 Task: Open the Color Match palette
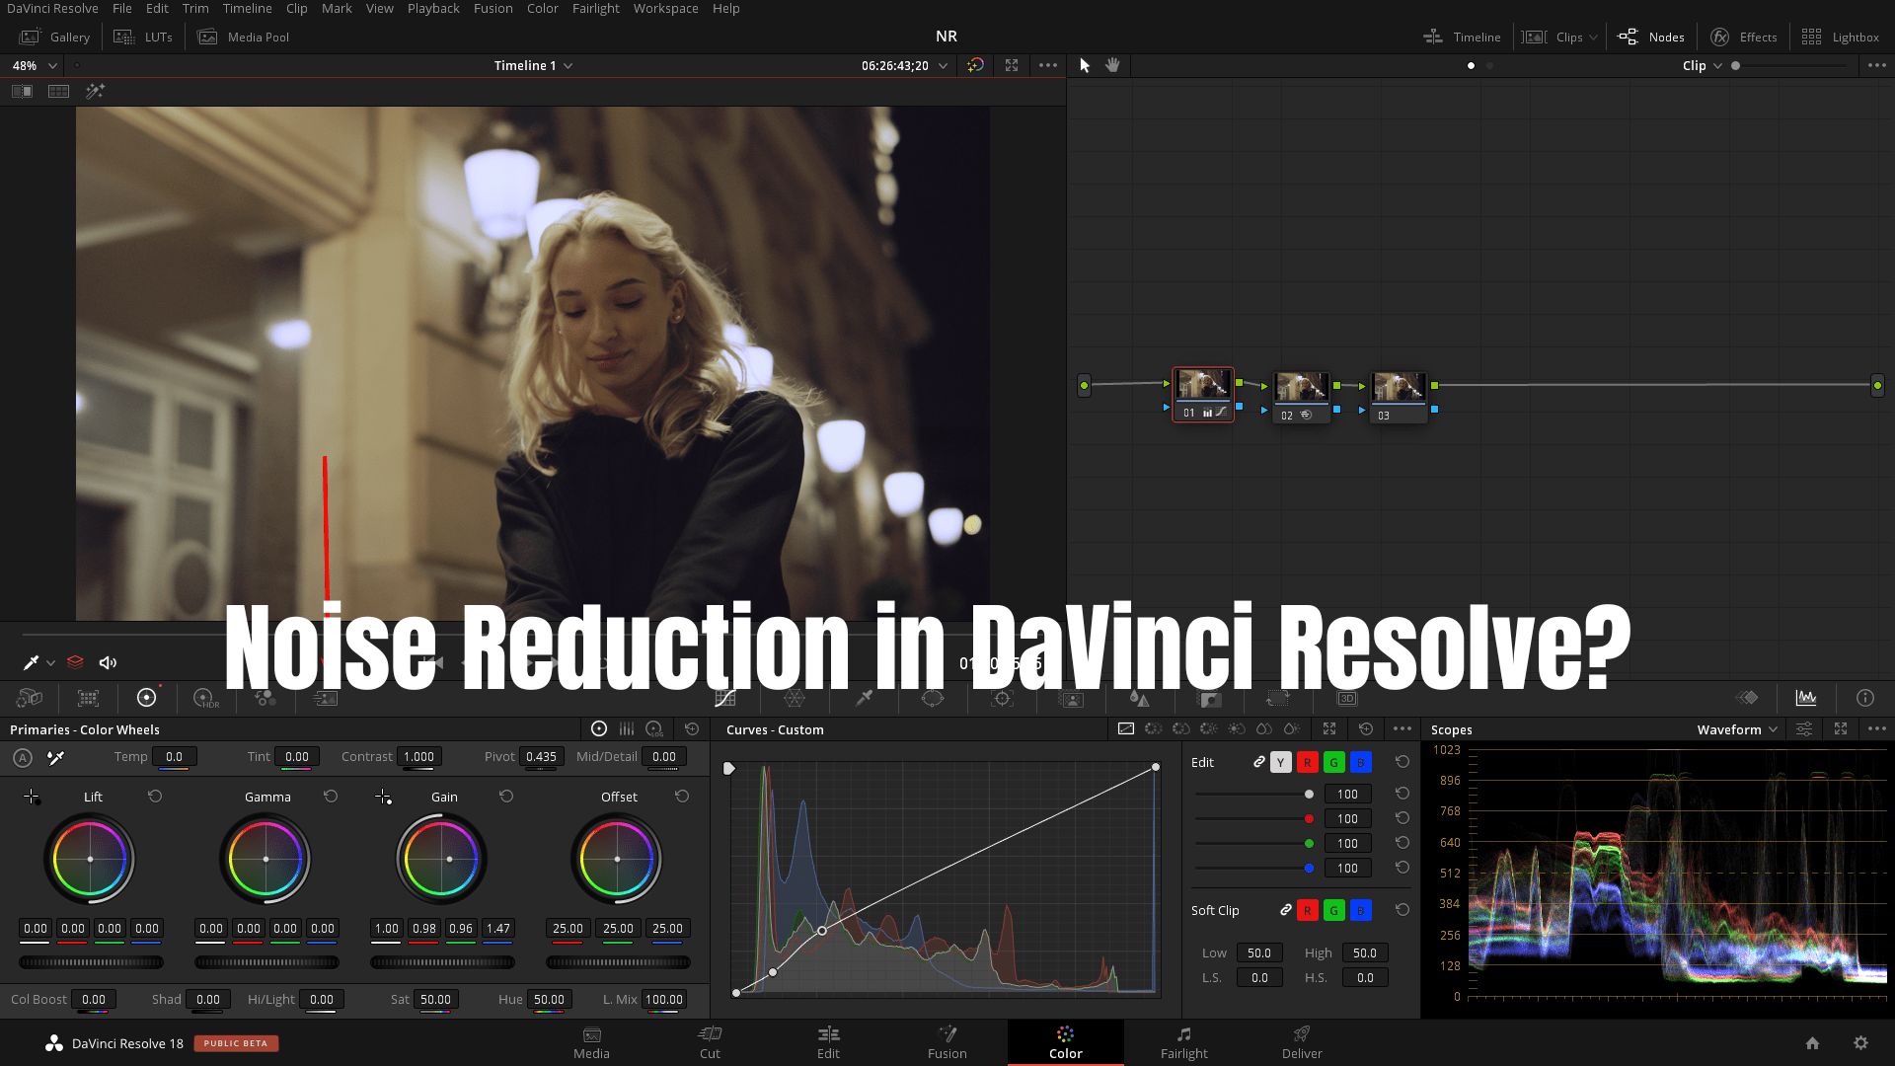click(x=88, y=698)
